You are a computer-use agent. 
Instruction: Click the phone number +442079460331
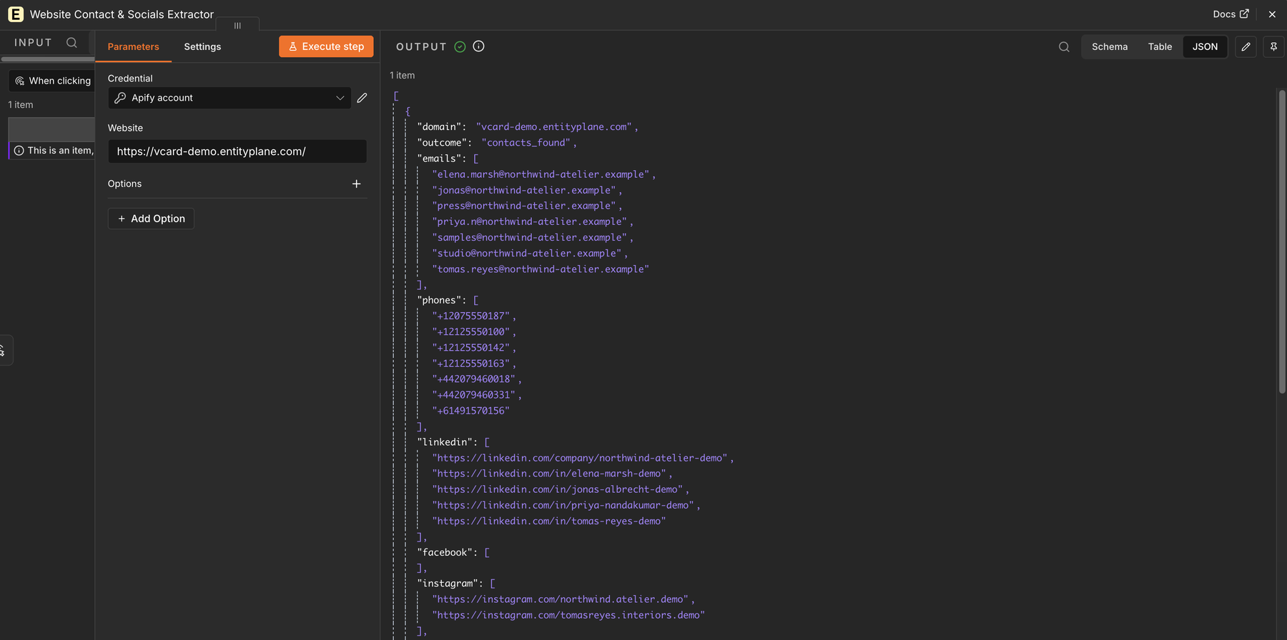(474, 395)
